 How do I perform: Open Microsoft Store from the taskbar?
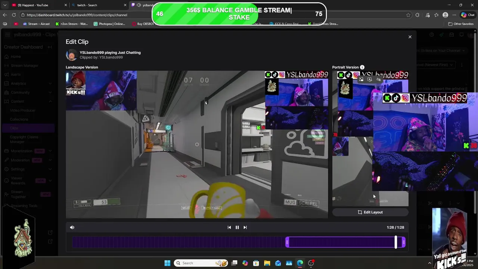256,263
